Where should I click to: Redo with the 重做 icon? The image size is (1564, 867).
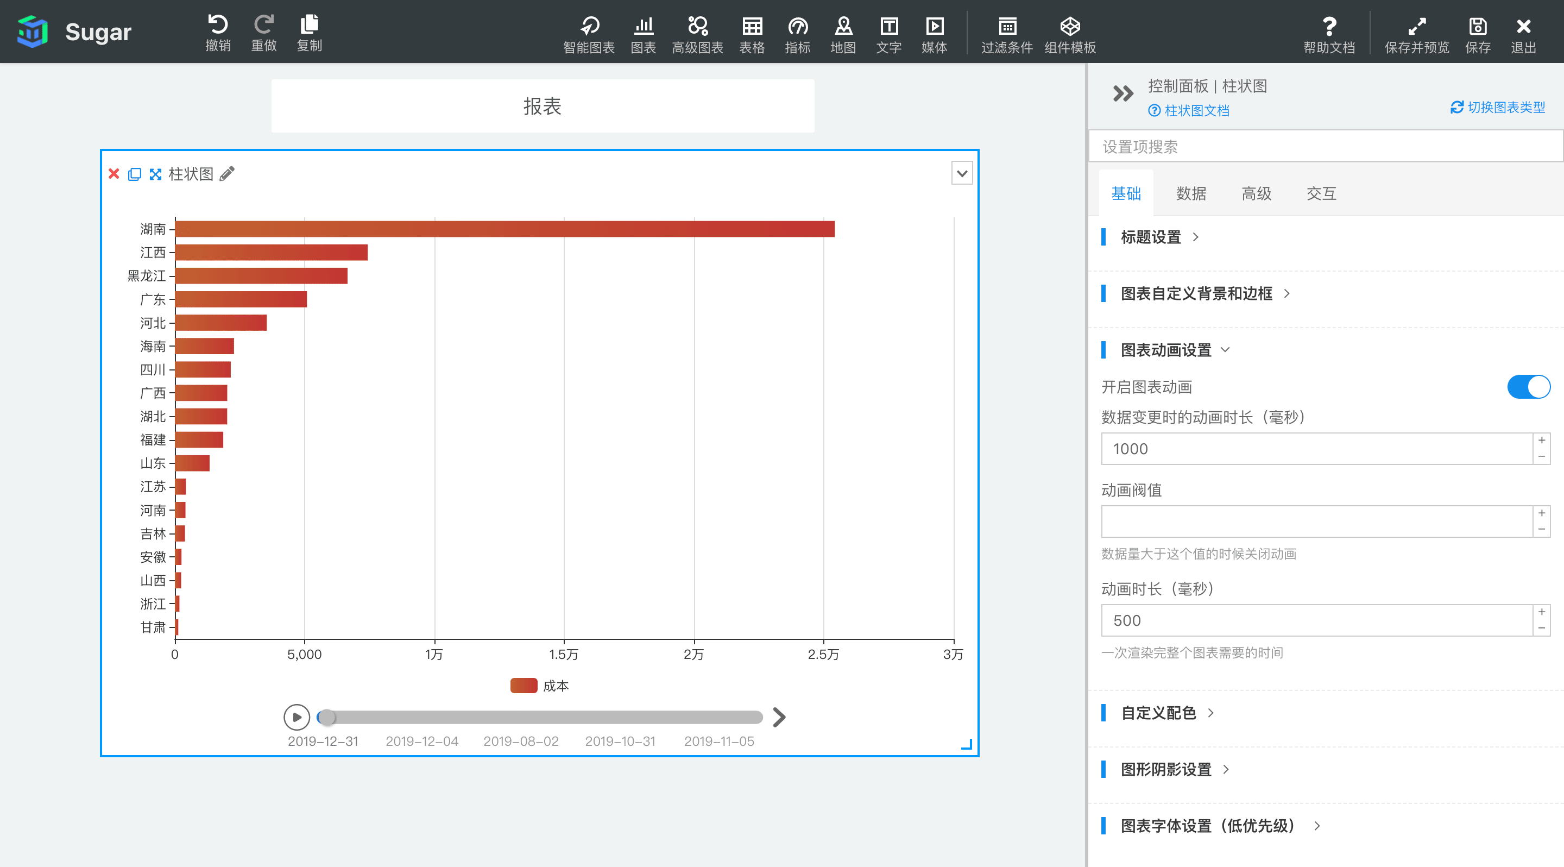coord(263,32)
